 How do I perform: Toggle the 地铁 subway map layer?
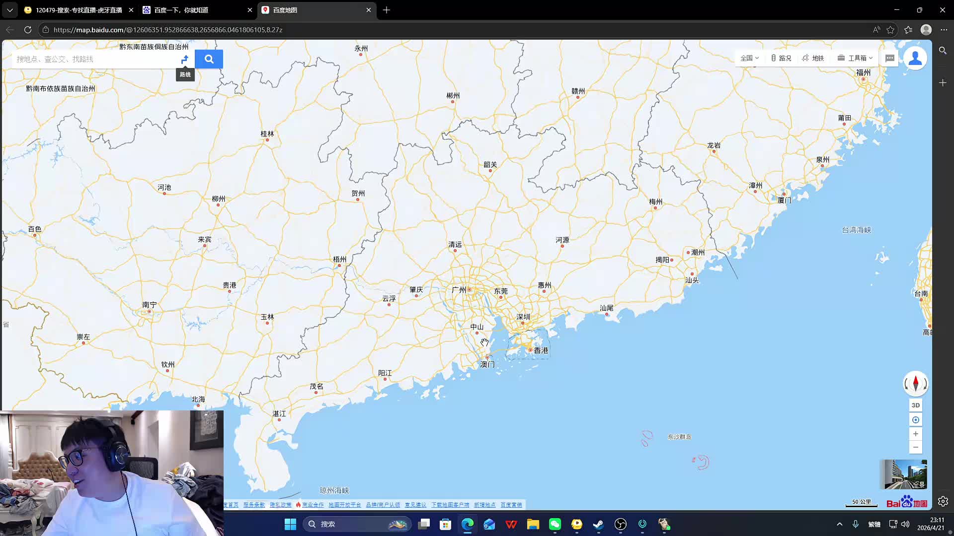pos(813,58)
